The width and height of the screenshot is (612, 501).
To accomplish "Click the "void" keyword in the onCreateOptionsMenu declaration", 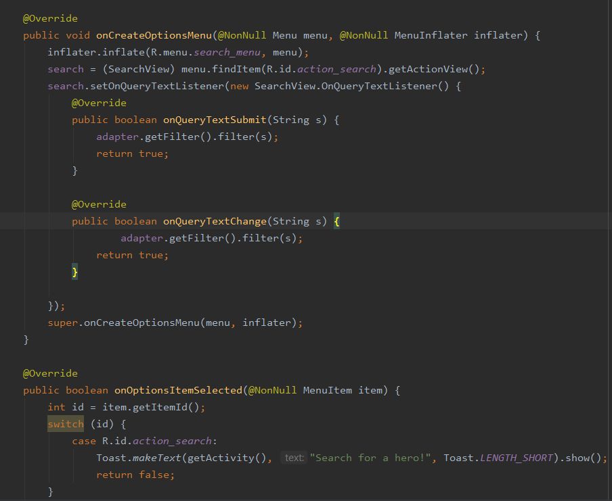I will click(x=78, y=35).
